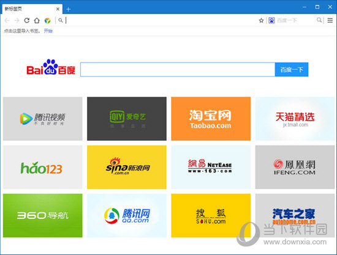Click the Baidu paw search engine icon
337x255 pixels.
(271, 20)
